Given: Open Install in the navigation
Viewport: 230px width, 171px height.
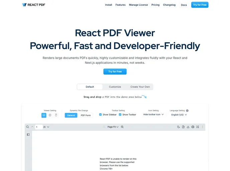Looking at the screenshot, I should tap(109, 5).
